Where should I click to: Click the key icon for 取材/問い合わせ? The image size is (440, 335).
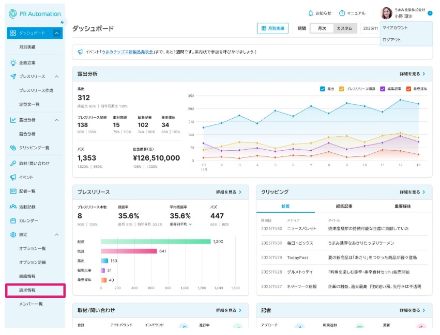click(x=13, y=163)
